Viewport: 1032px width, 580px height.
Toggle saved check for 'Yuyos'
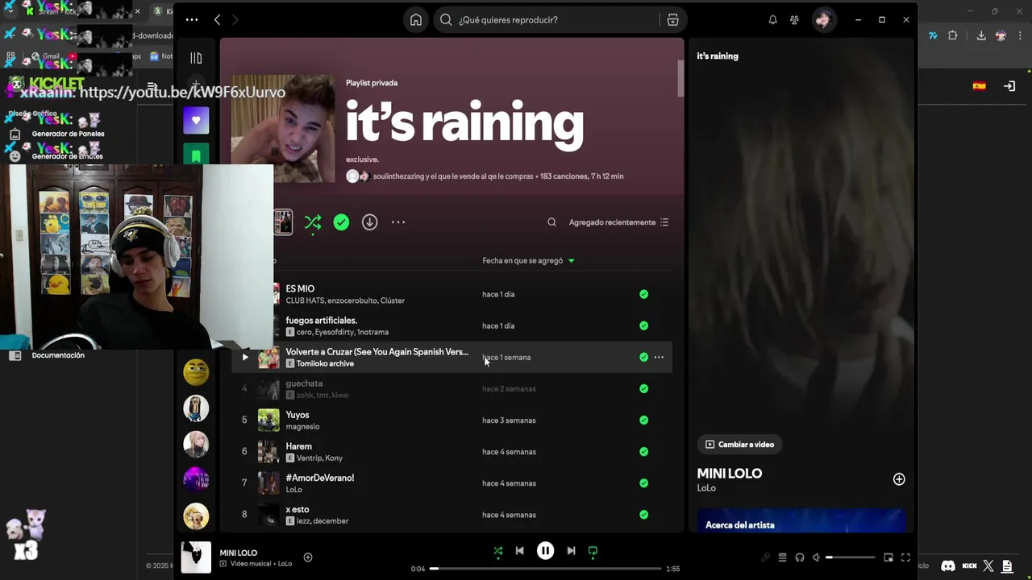pyautogui.click(x=643, y=420)
